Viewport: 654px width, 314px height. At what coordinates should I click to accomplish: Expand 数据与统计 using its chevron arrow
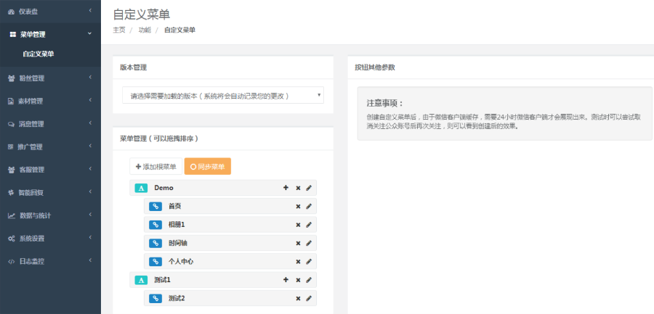(x=90, y=215)
